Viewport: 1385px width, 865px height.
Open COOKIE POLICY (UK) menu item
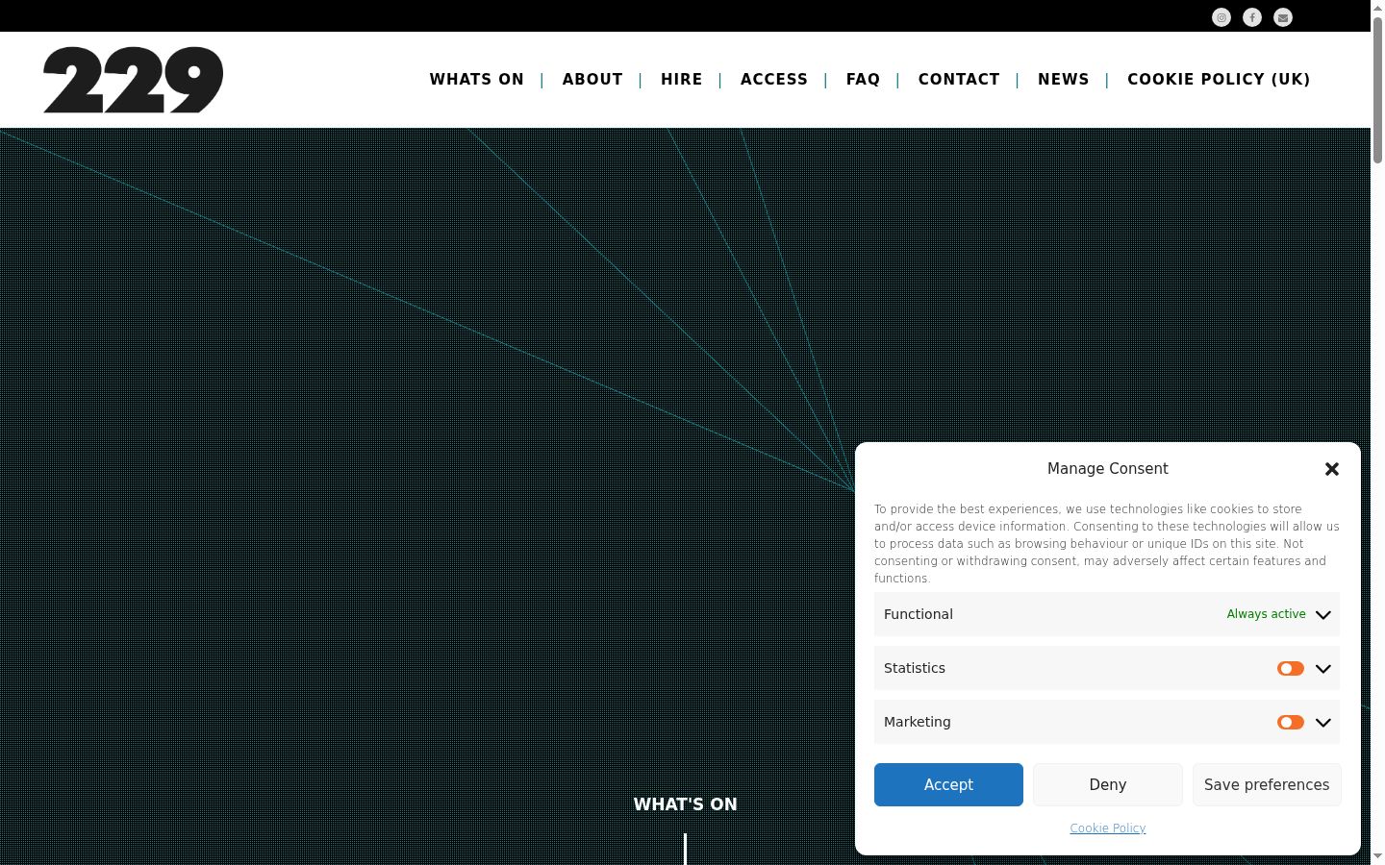pyautogui.click(x=1219, y=80)
